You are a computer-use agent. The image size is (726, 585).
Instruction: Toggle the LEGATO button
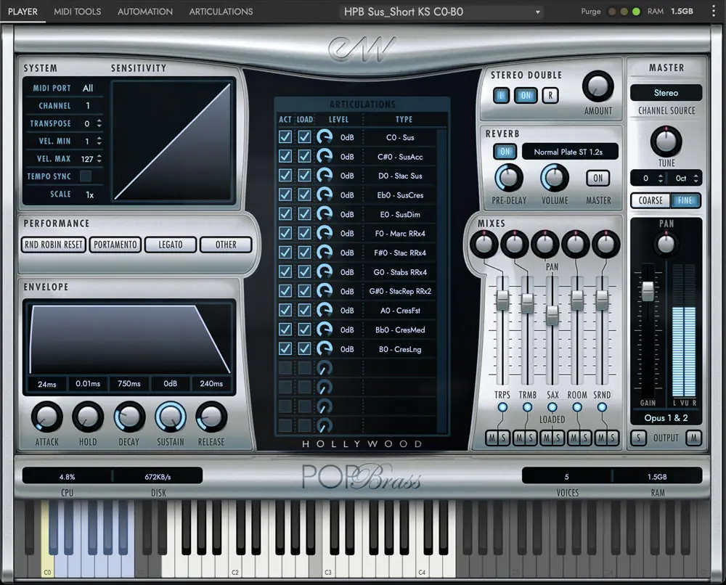(171, 245)
